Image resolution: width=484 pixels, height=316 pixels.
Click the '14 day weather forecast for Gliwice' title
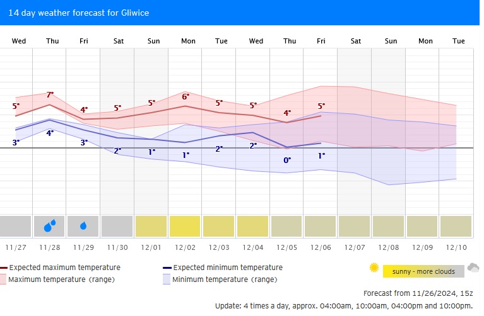tap(79, 12)
